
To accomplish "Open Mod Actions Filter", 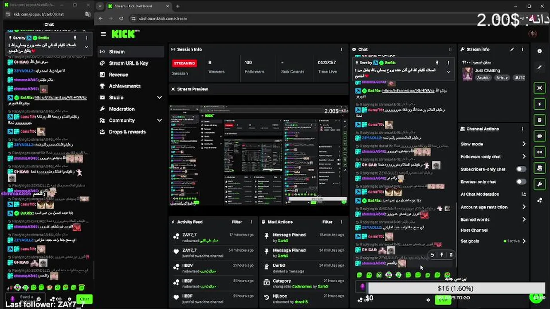I will (x=327, y=222).
